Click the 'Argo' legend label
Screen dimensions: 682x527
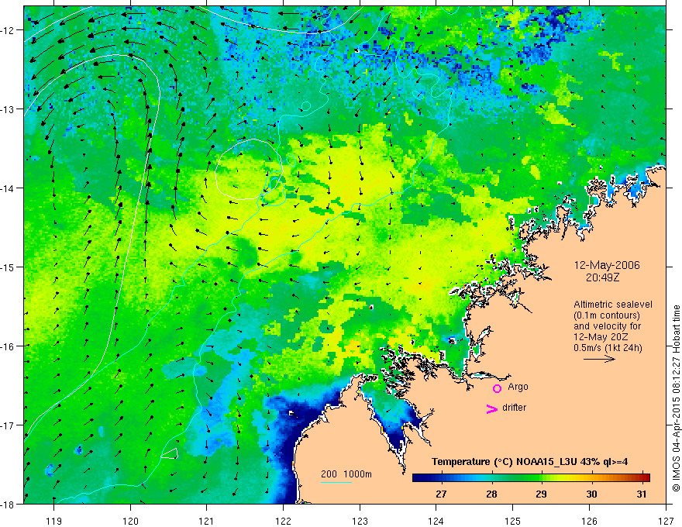point(518,387)
